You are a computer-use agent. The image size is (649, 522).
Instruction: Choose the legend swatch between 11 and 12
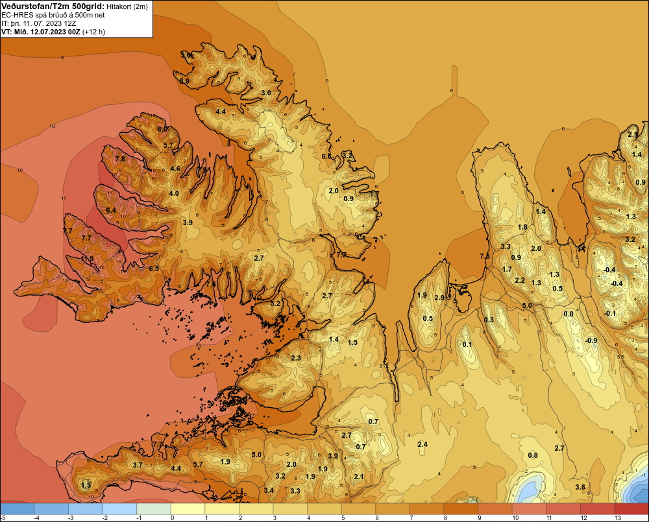click(x=564, y=509)
